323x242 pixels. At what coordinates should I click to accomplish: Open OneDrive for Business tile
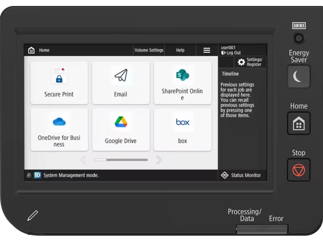[x=59, y=129]
